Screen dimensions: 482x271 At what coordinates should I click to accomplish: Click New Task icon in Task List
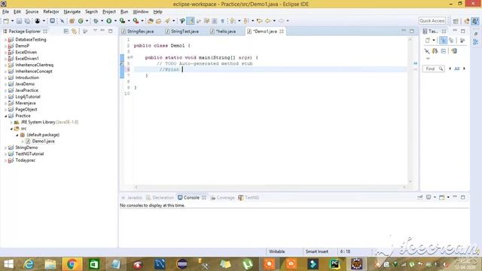click(428, 40)
